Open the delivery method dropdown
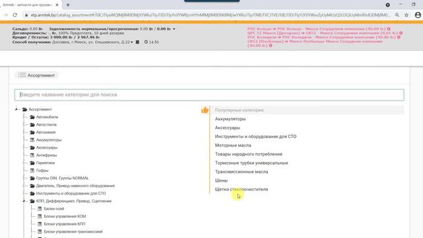 pyautogui.click(x=132, y=42)
